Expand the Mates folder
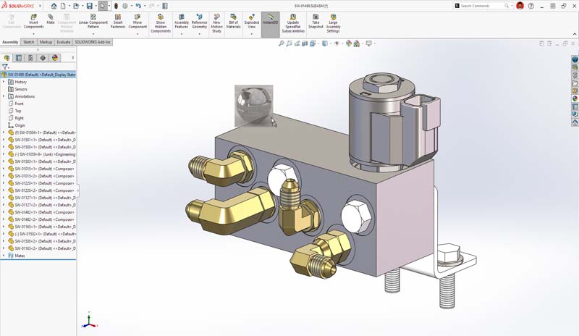 4,256
